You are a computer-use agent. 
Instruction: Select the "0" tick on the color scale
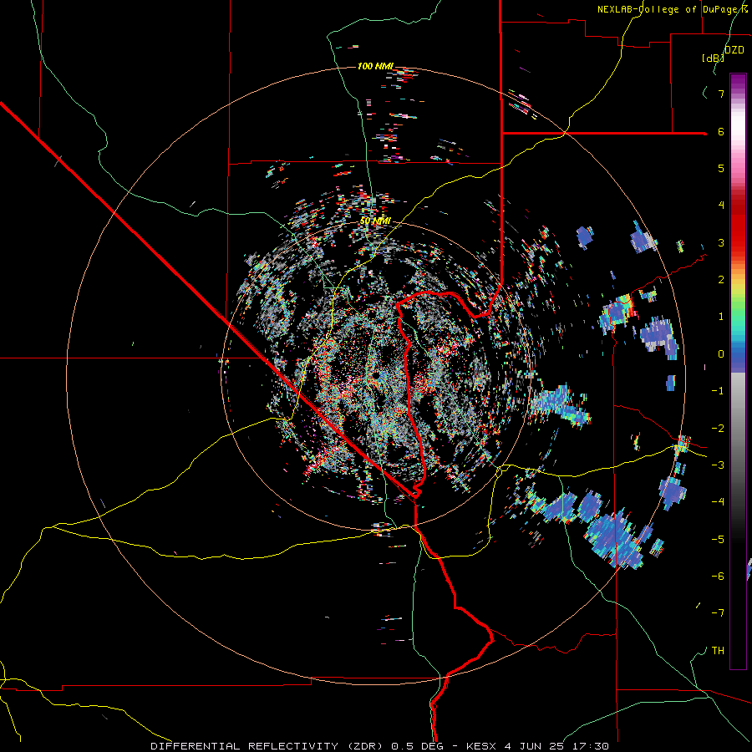tap(721, 354)
